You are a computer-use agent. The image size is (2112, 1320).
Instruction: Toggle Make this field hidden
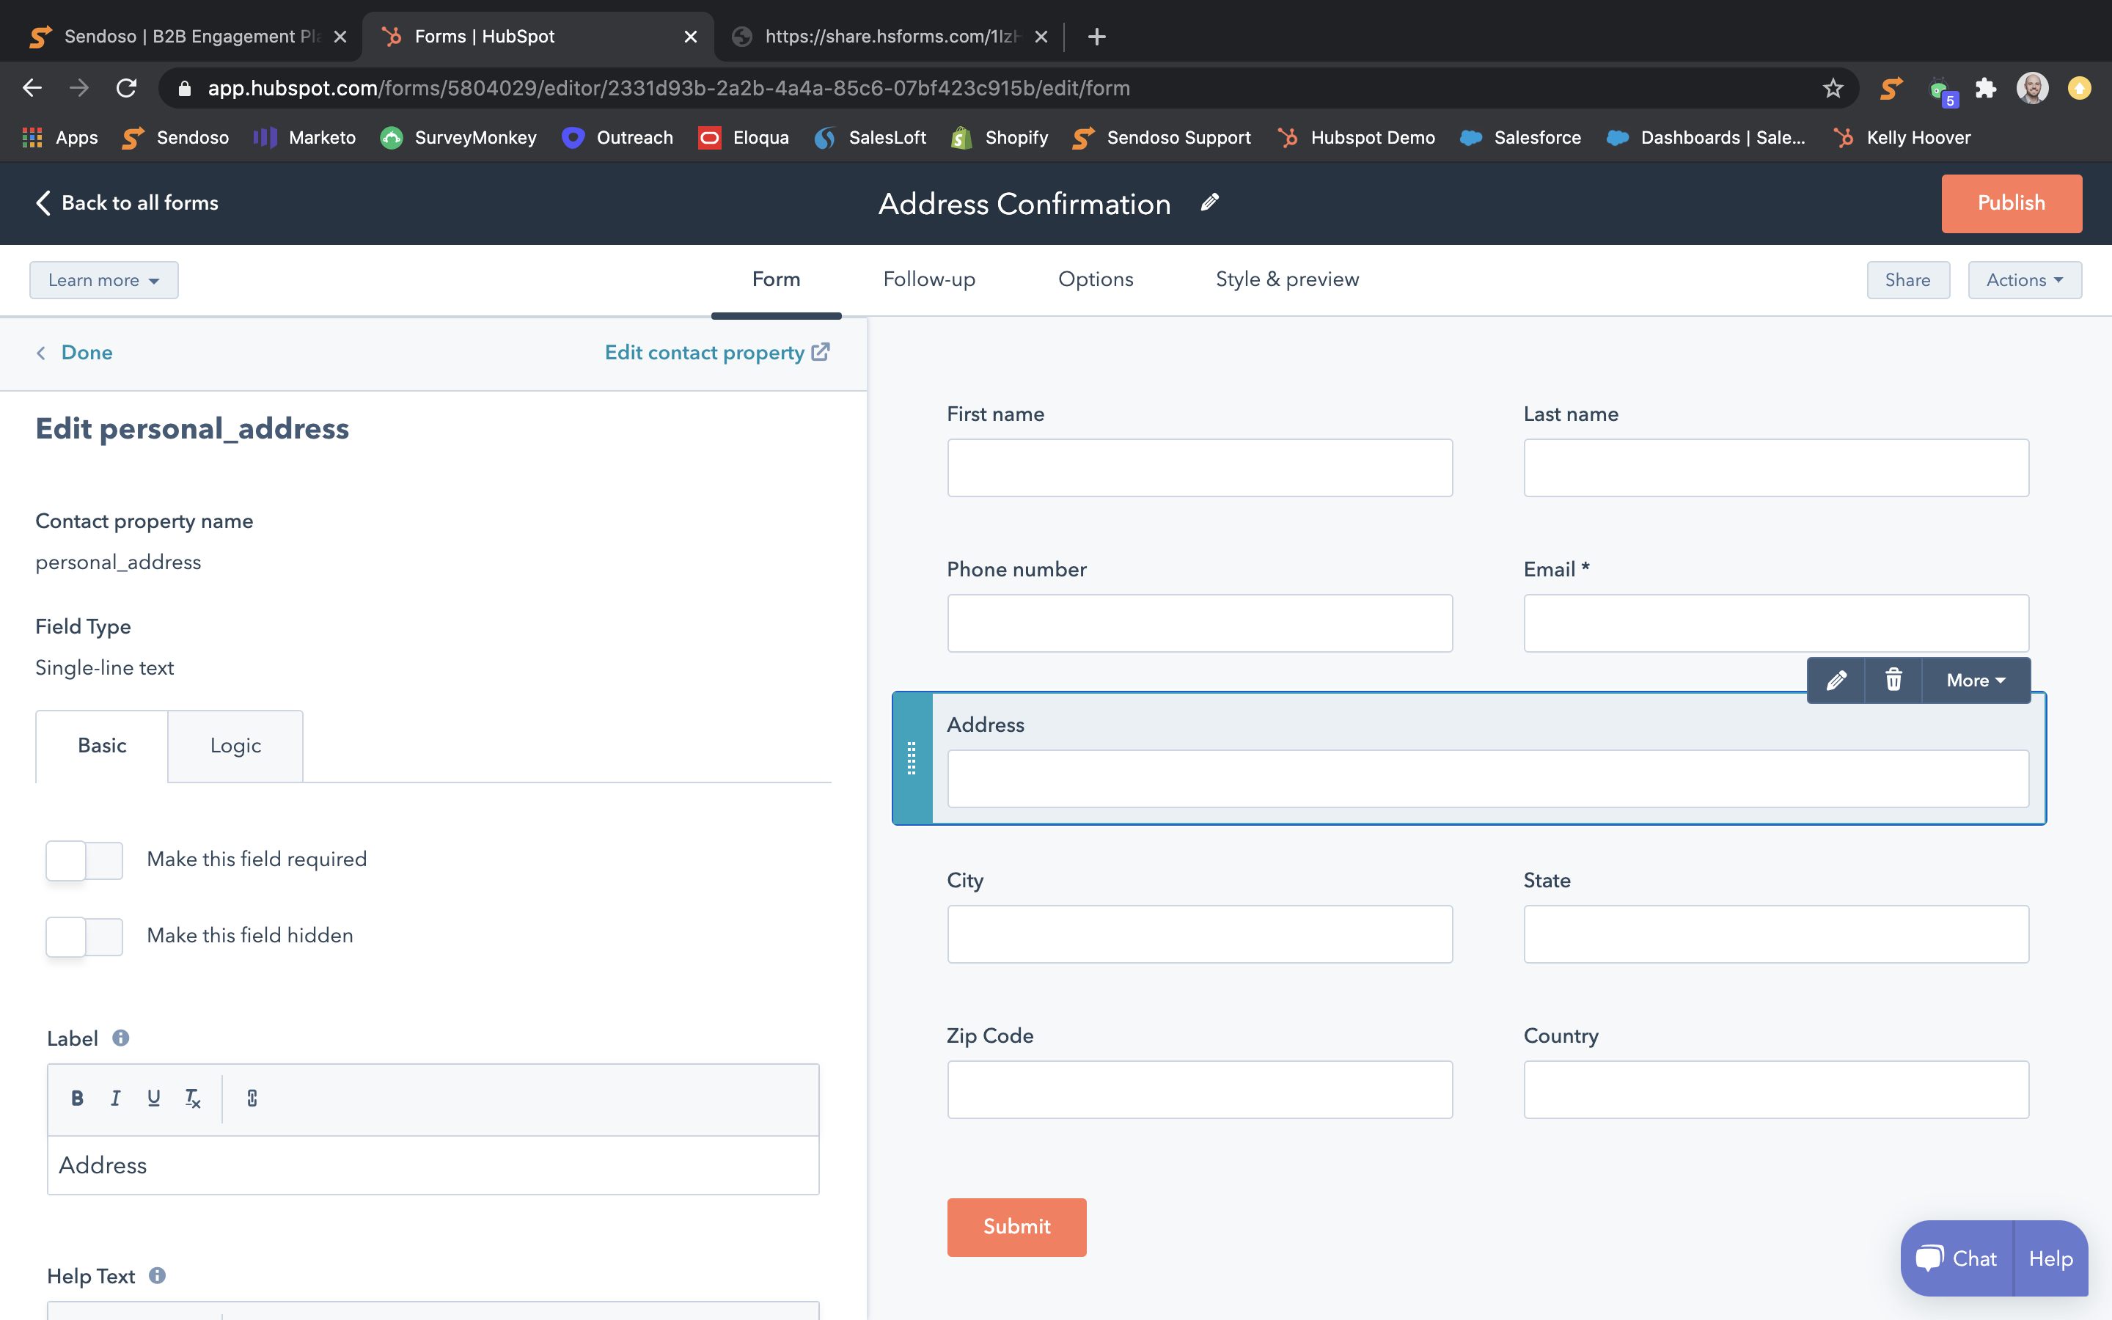pyautogui.click(x=84, y=936)
